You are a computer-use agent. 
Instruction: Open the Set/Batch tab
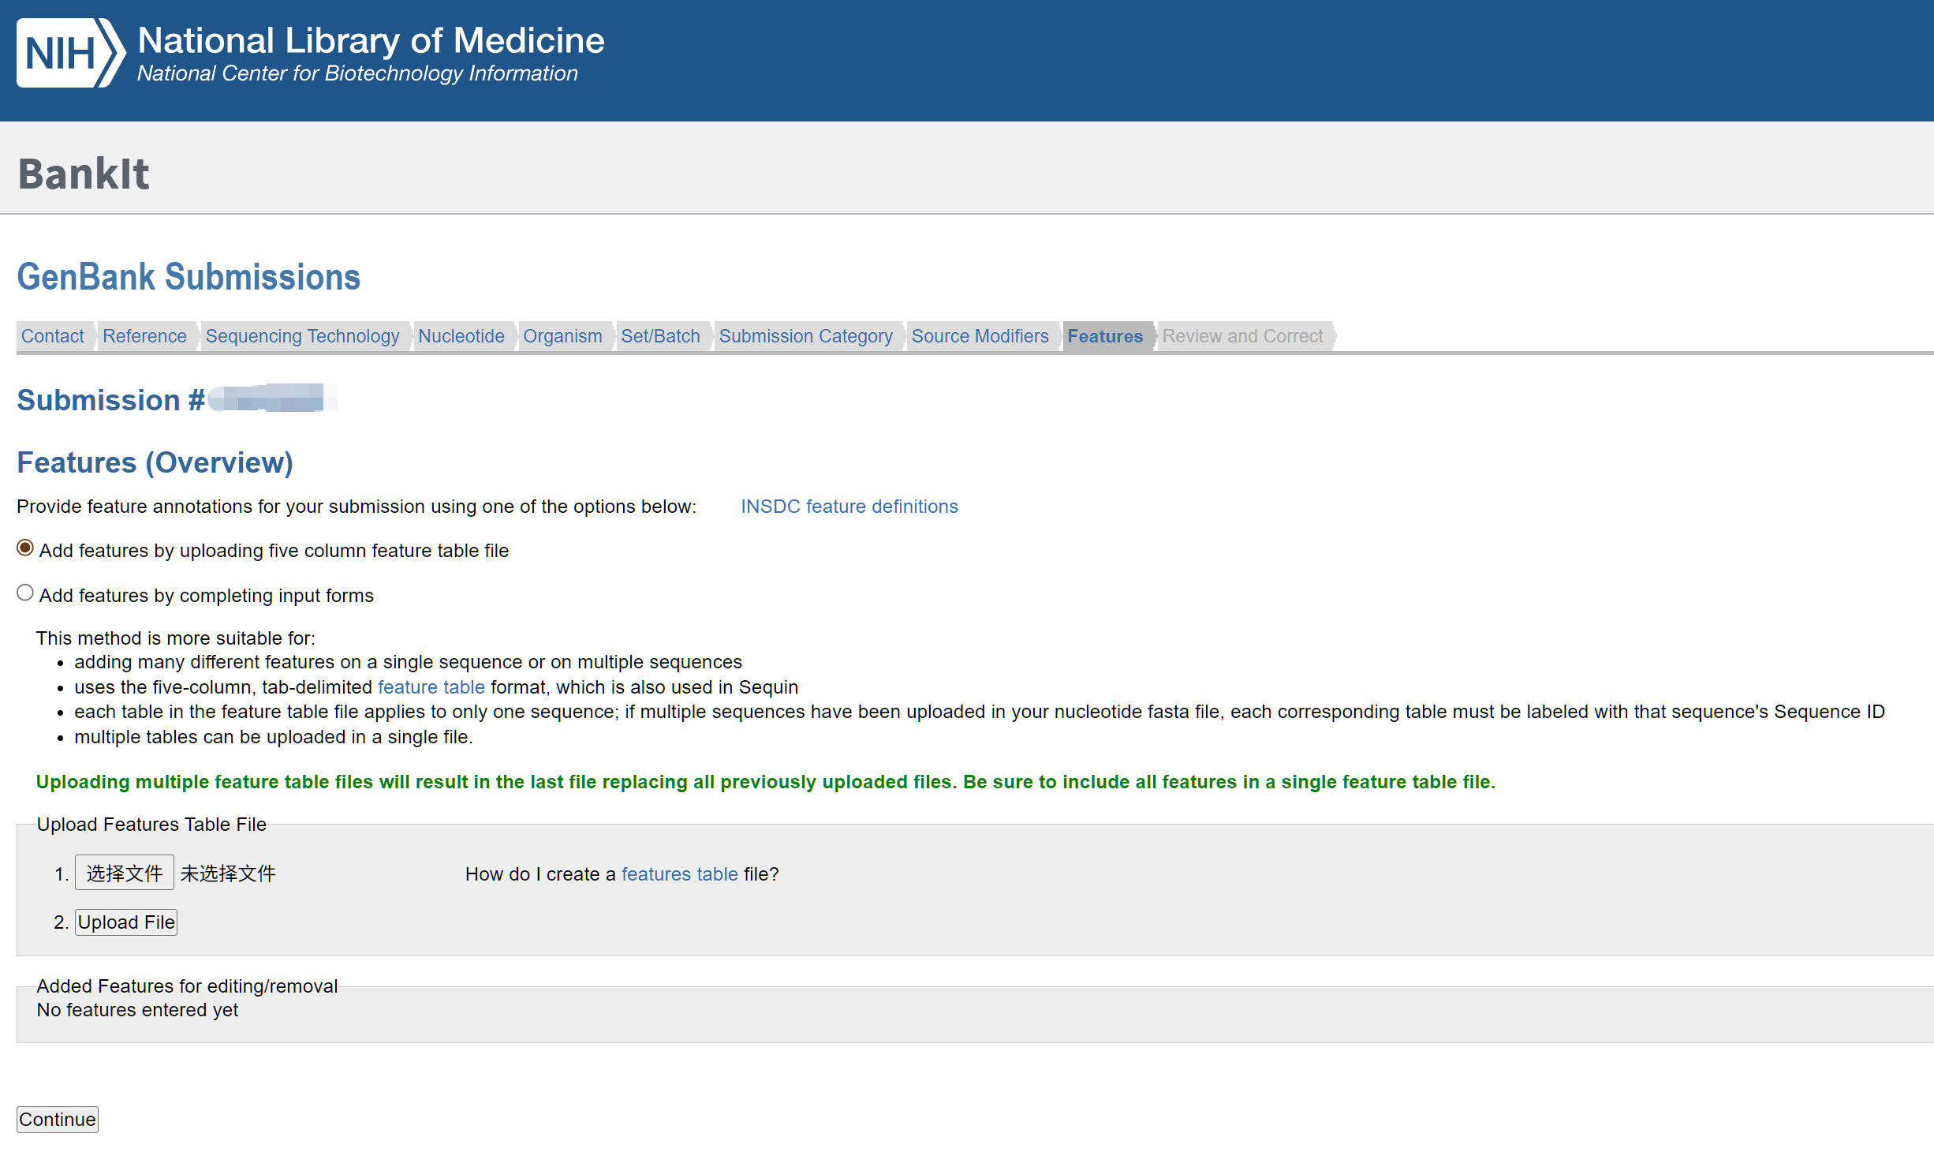[660, 336]
